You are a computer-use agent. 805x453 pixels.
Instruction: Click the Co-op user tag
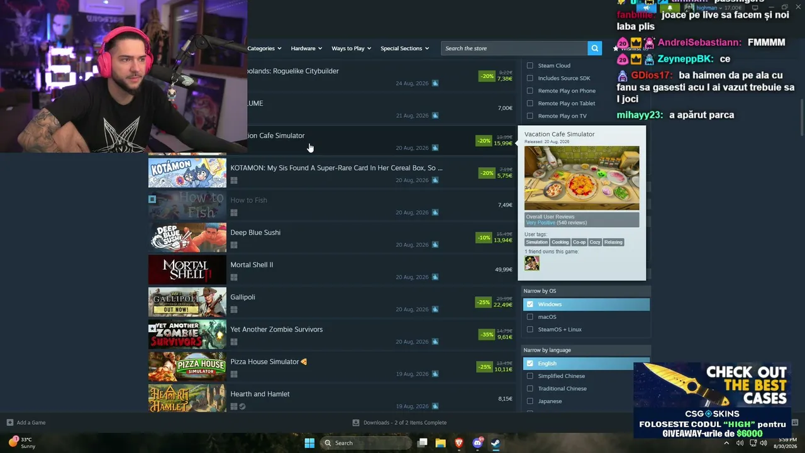tap(579, 242)
